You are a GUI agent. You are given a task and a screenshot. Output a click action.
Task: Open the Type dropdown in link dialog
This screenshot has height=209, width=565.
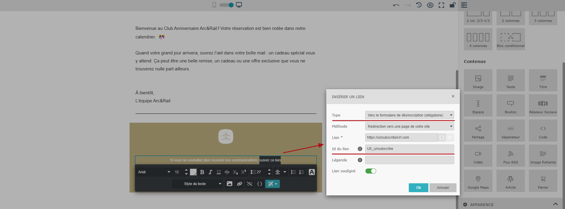(410, 115)
